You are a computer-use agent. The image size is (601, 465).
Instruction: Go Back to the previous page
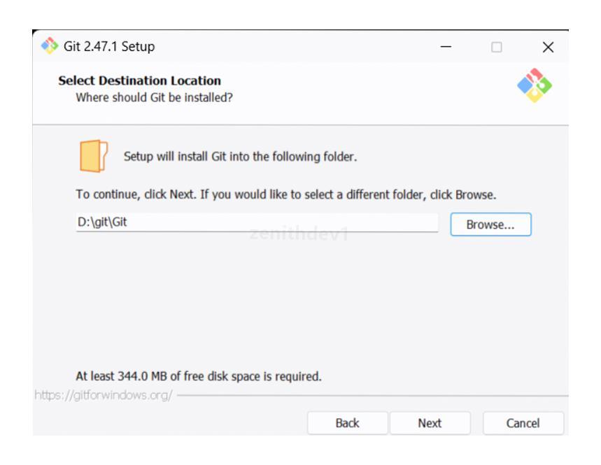click(347, 423)
